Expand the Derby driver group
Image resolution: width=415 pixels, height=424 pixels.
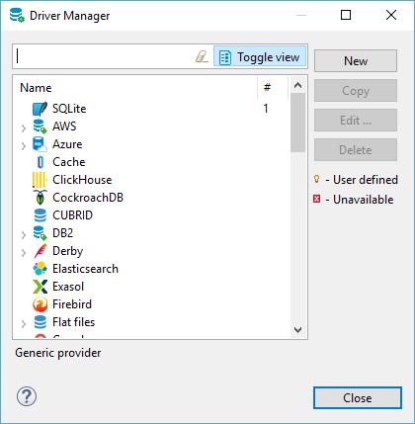click(24, 252)
